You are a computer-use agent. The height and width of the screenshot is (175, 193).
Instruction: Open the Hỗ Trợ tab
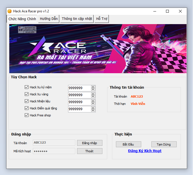pyautogui.click(x=102, y=19)
